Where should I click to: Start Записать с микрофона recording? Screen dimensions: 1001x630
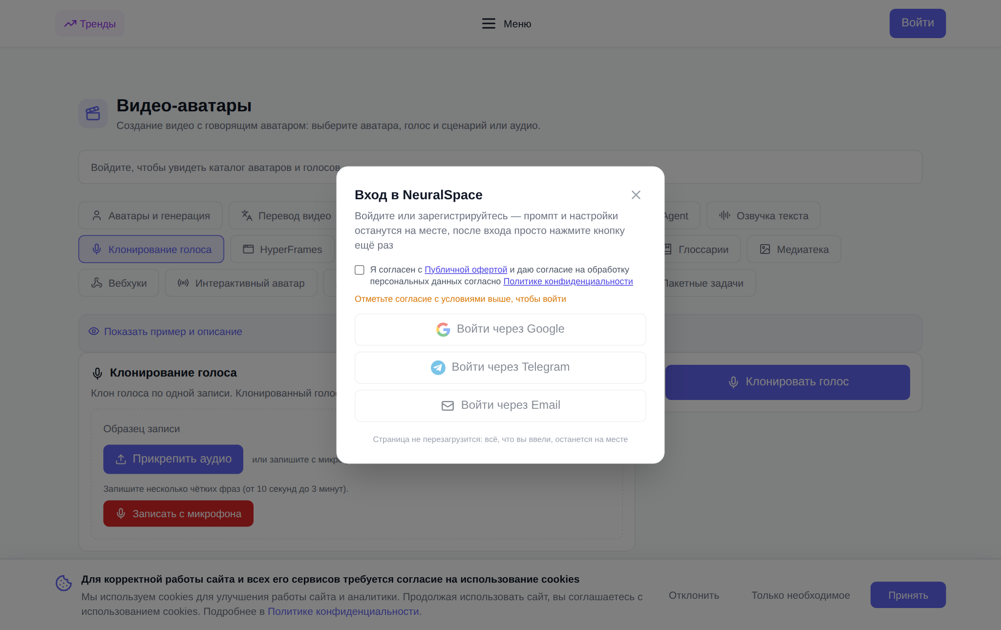pos(178,513)
